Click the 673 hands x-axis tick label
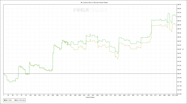Viewport: 187px width, 104px height. [x=129, y=95]
